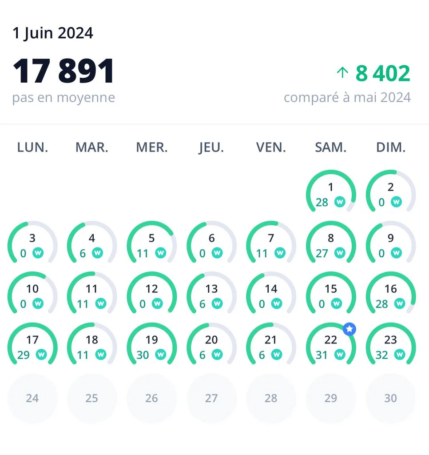Screen dimensions: 429x455
Task: Tap the W coin icon on June 19
Action: point(160,354)
